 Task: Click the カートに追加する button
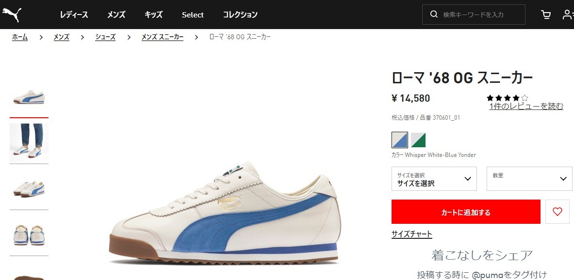click(465, 211)
